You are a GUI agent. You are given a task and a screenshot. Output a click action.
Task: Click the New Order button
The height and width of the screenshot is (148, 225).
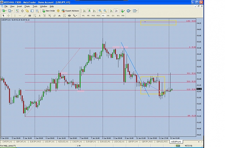click(x=49, y=11)
